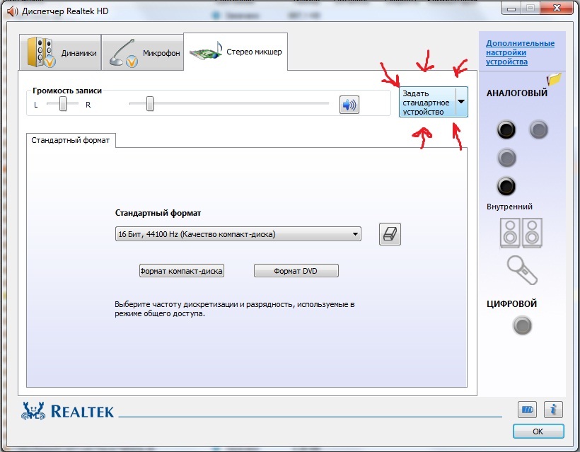Open the Стандартный формат sub-tab
The height and width of the screenshot is (452, 580).
click(x=71, y=140)
